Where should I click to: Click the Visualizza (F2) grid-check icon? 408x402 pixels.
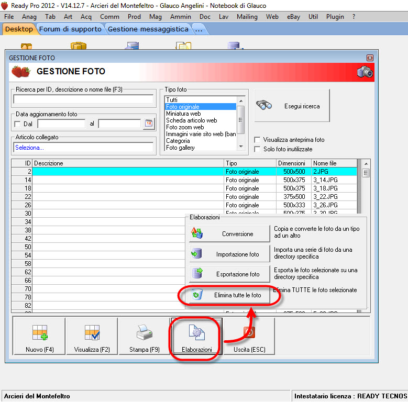pos(92,332)
